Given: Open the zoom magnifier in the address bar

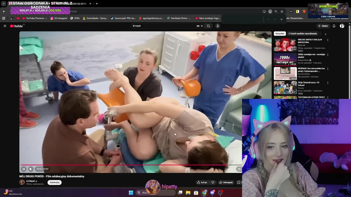Looking at the screenshot, I should coord(276,11).
